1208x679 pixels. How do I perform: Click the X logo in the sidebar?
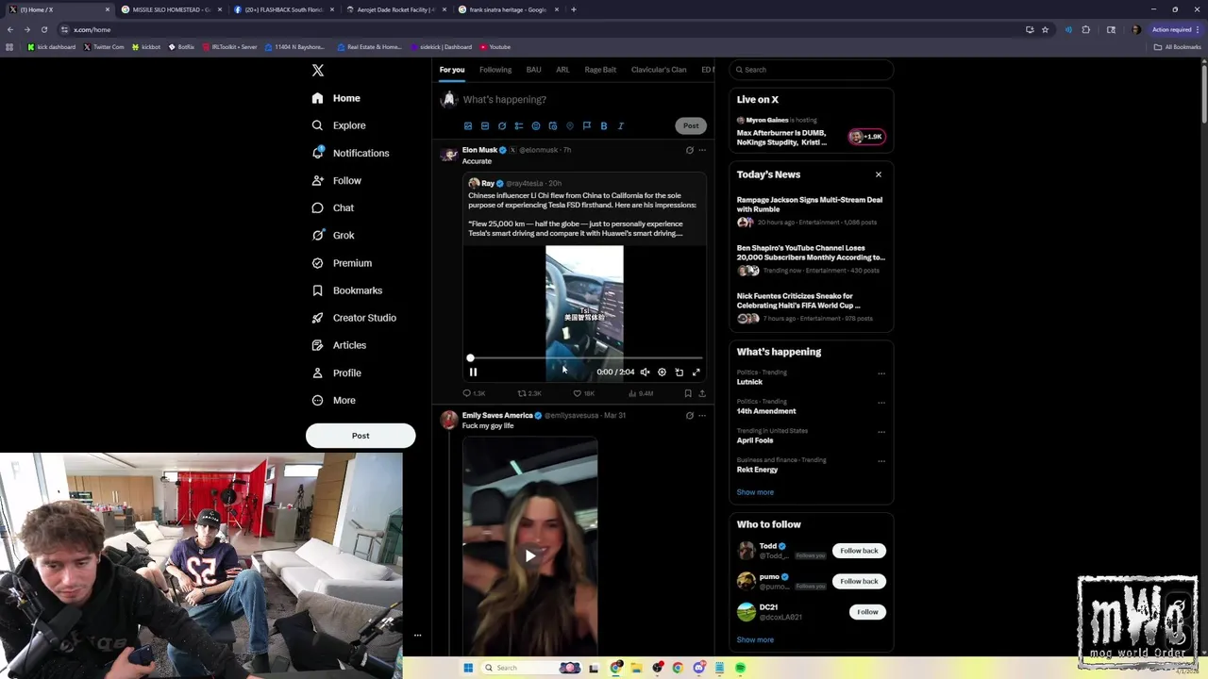coord(318,71)
